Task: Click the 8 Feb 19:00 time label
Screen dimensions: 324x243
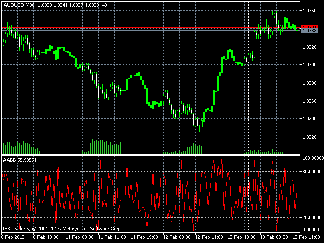Action: 46,237
